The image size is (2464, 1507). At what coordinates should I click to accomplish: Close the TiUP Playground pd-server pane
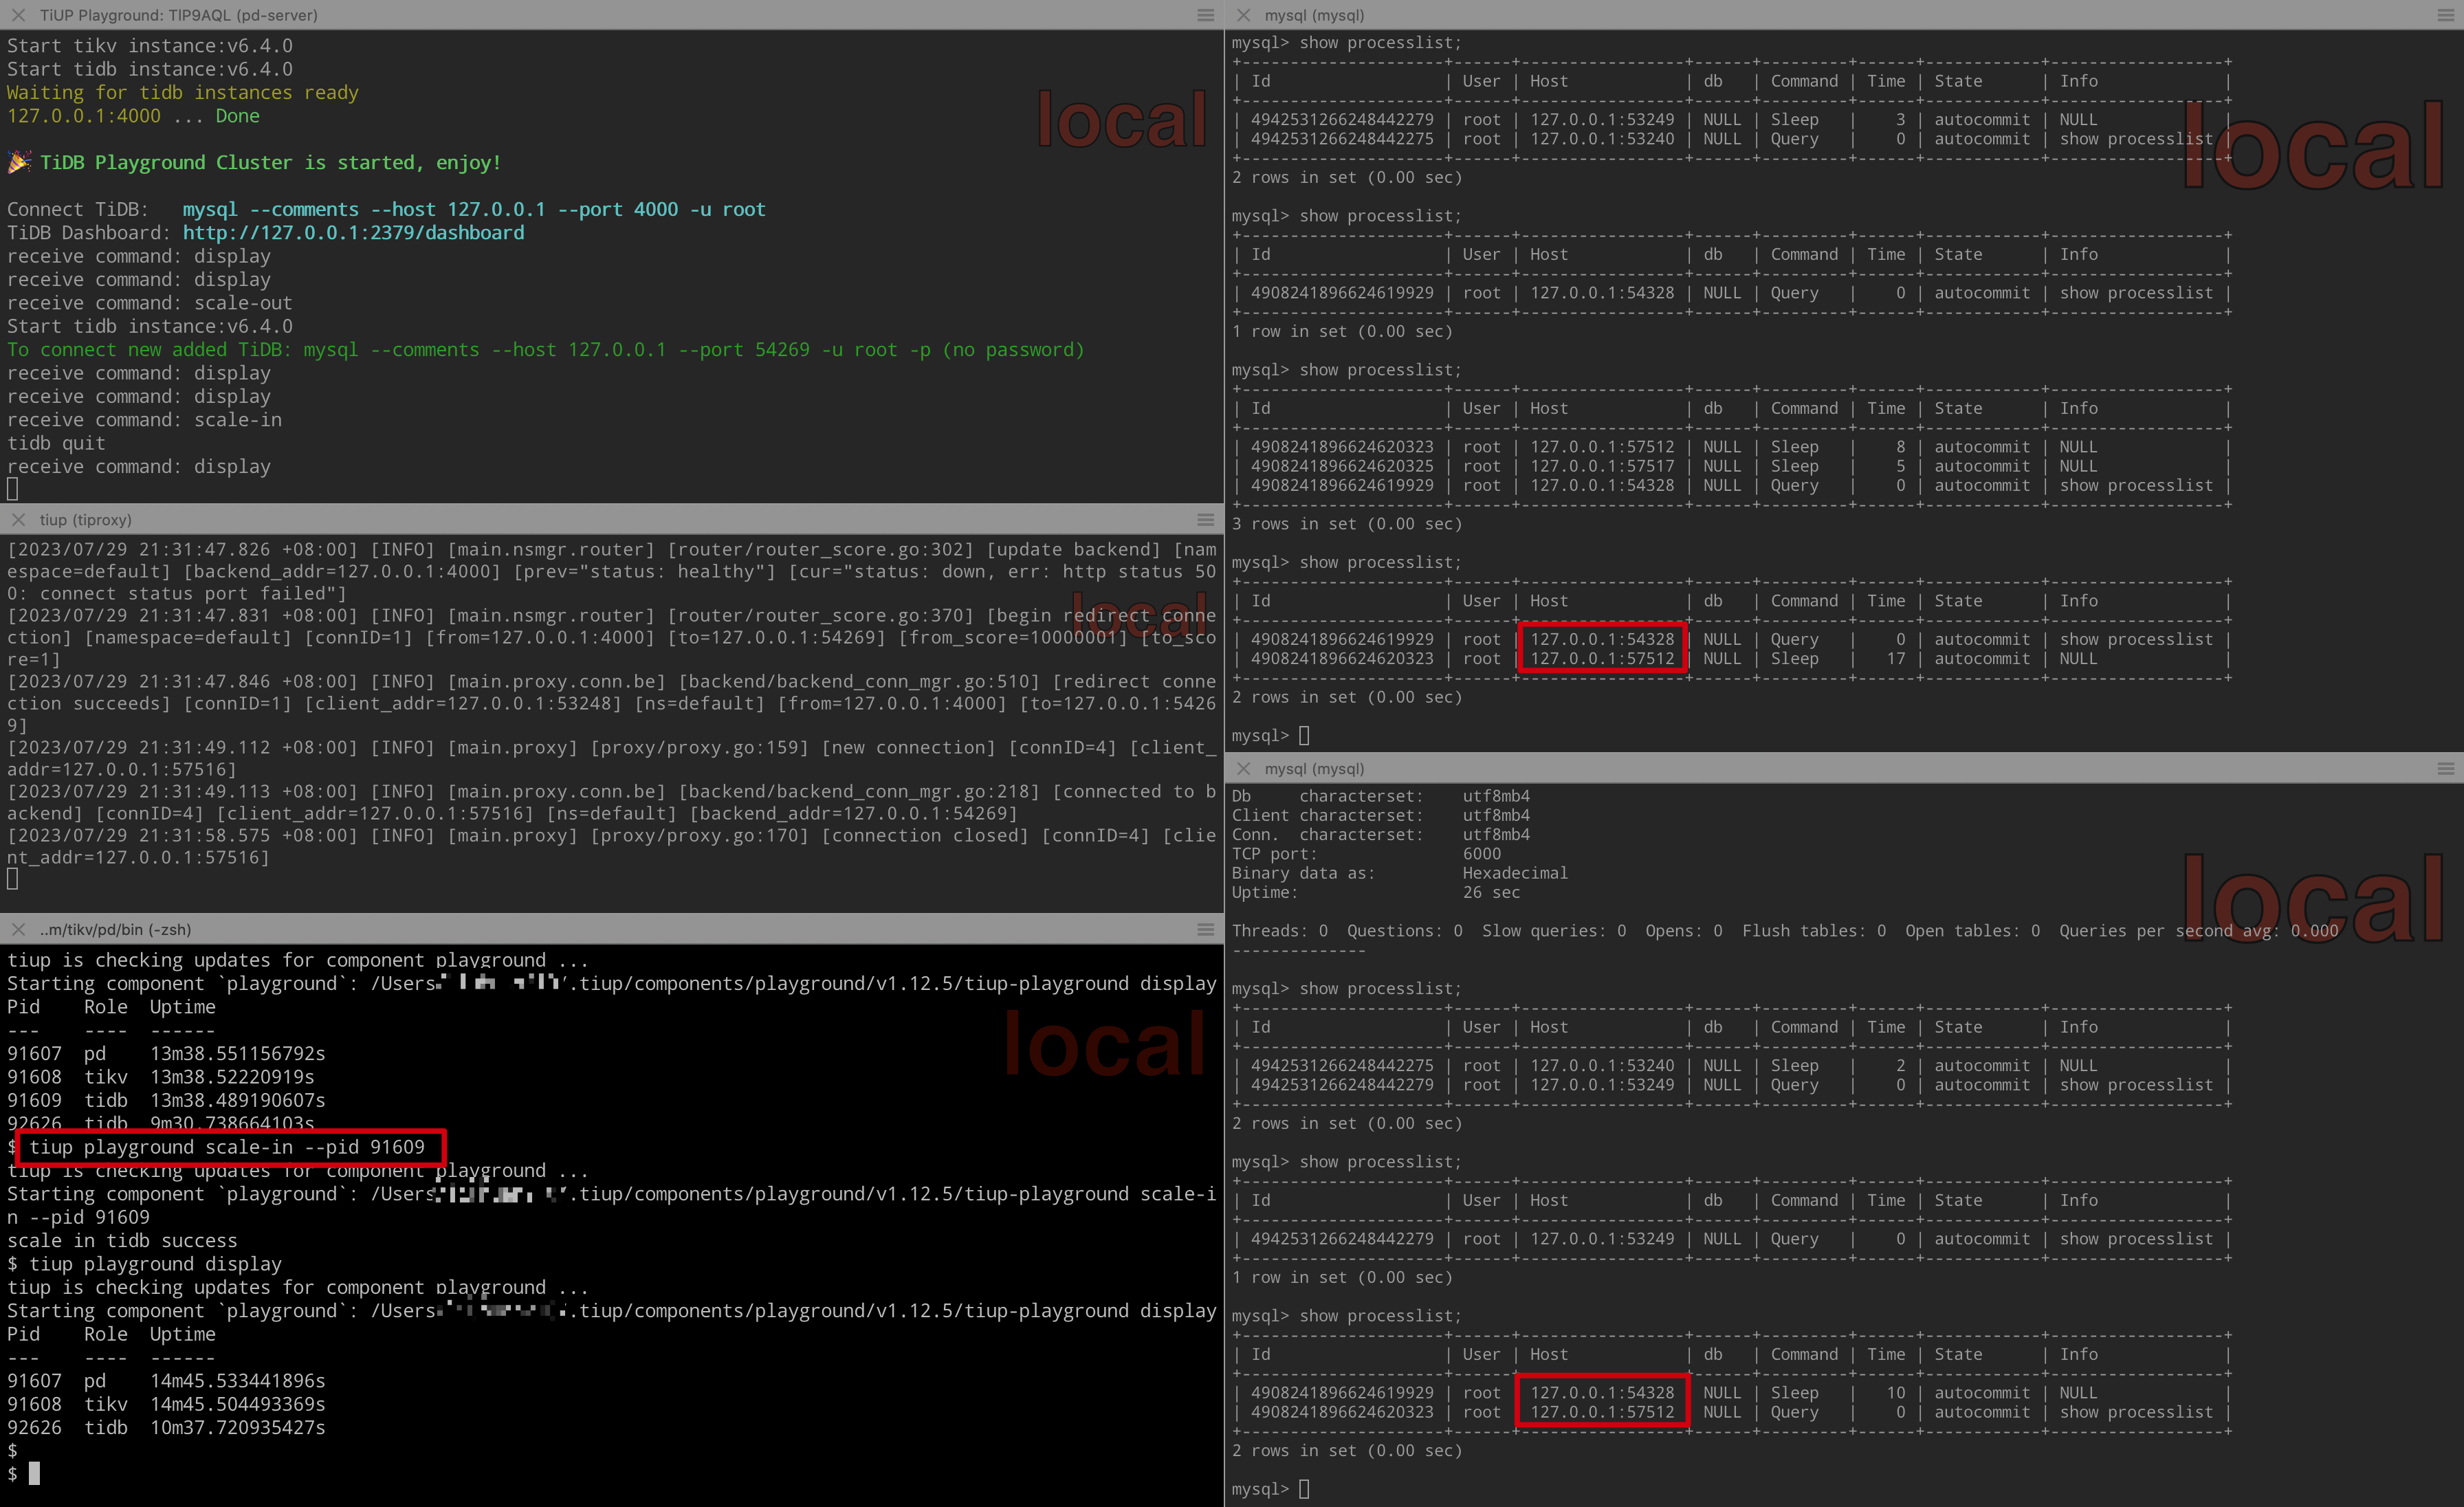(18, 15)
